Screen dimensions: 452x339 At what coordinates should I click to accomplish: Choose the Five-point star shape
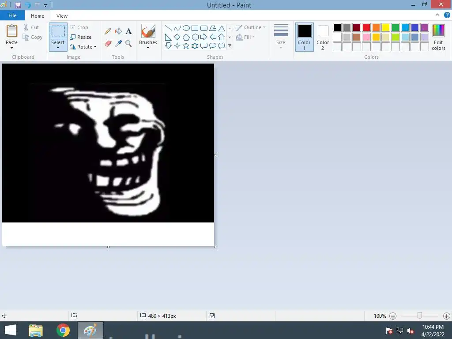(186, 45)
